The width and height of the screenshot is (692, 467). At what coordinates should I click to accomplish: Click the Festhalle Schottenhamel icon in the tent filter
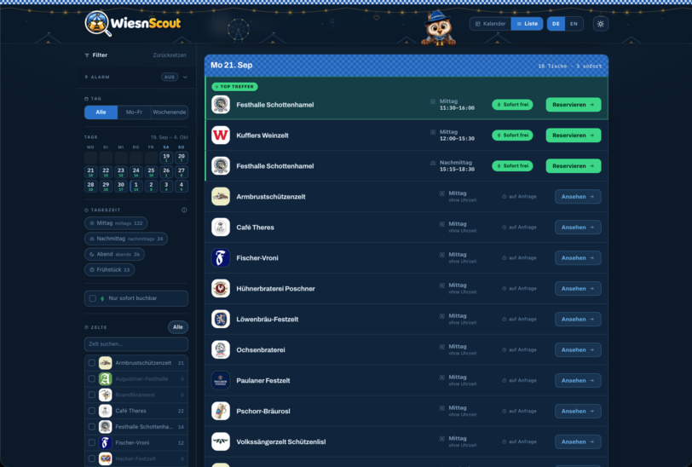click(x=105, y=427)
